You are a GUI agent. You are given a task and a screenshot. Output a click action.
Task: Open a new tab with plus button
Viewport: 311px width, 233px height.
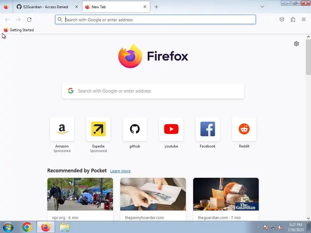pyautogui.click(x=156, y=7)
